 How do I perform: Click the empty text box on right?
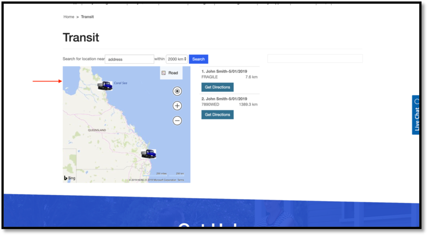click(315, 58)
